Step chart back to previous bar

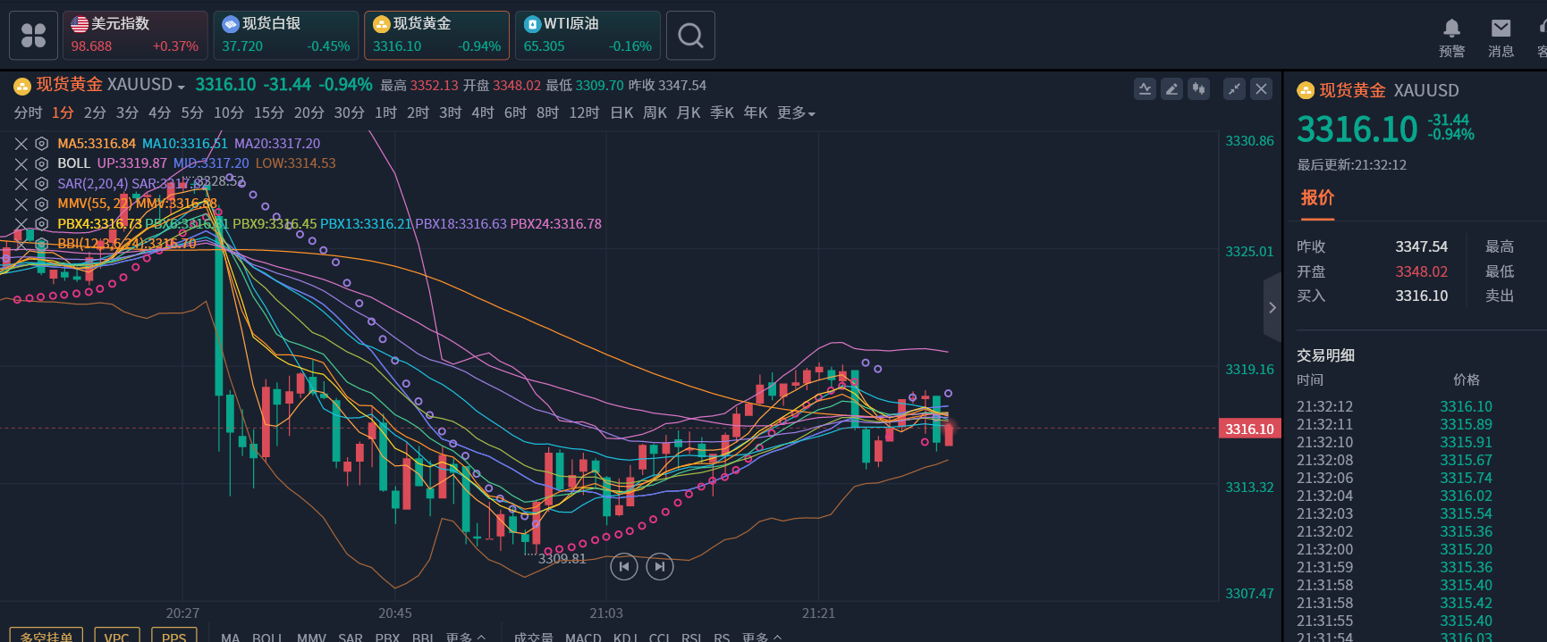[623, 566]
